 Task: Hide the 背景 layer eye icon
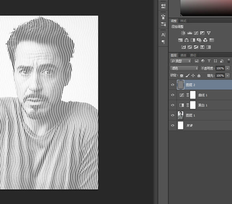coord(172,125)
